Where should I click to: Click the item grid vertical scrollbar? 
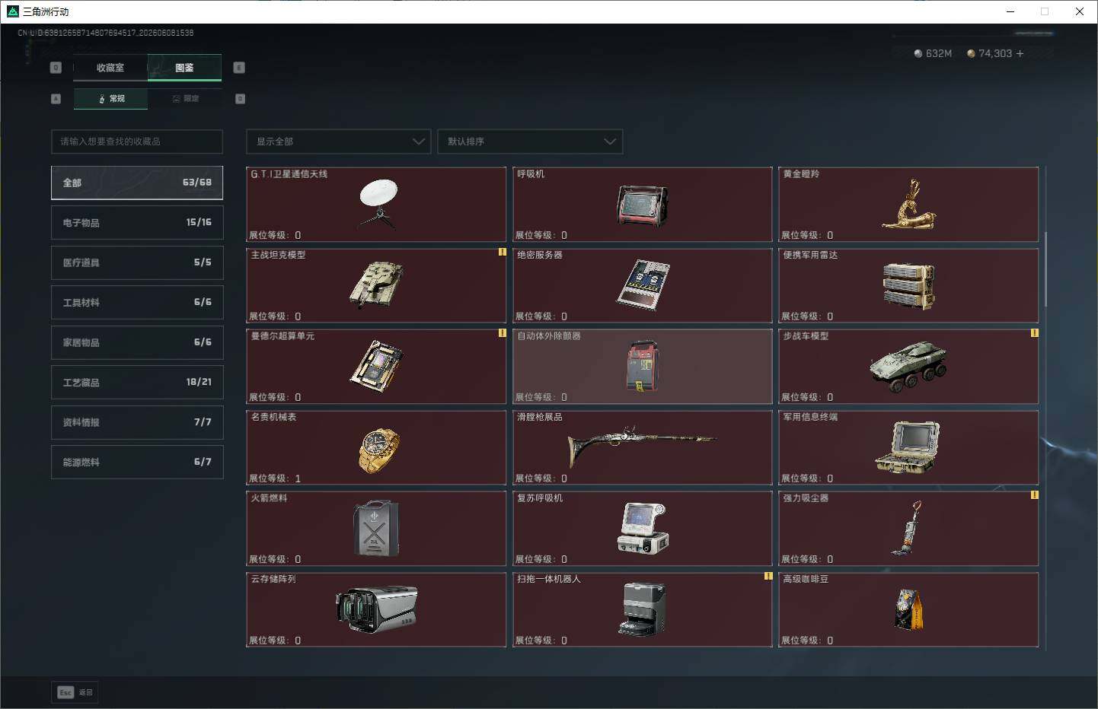1045,269
